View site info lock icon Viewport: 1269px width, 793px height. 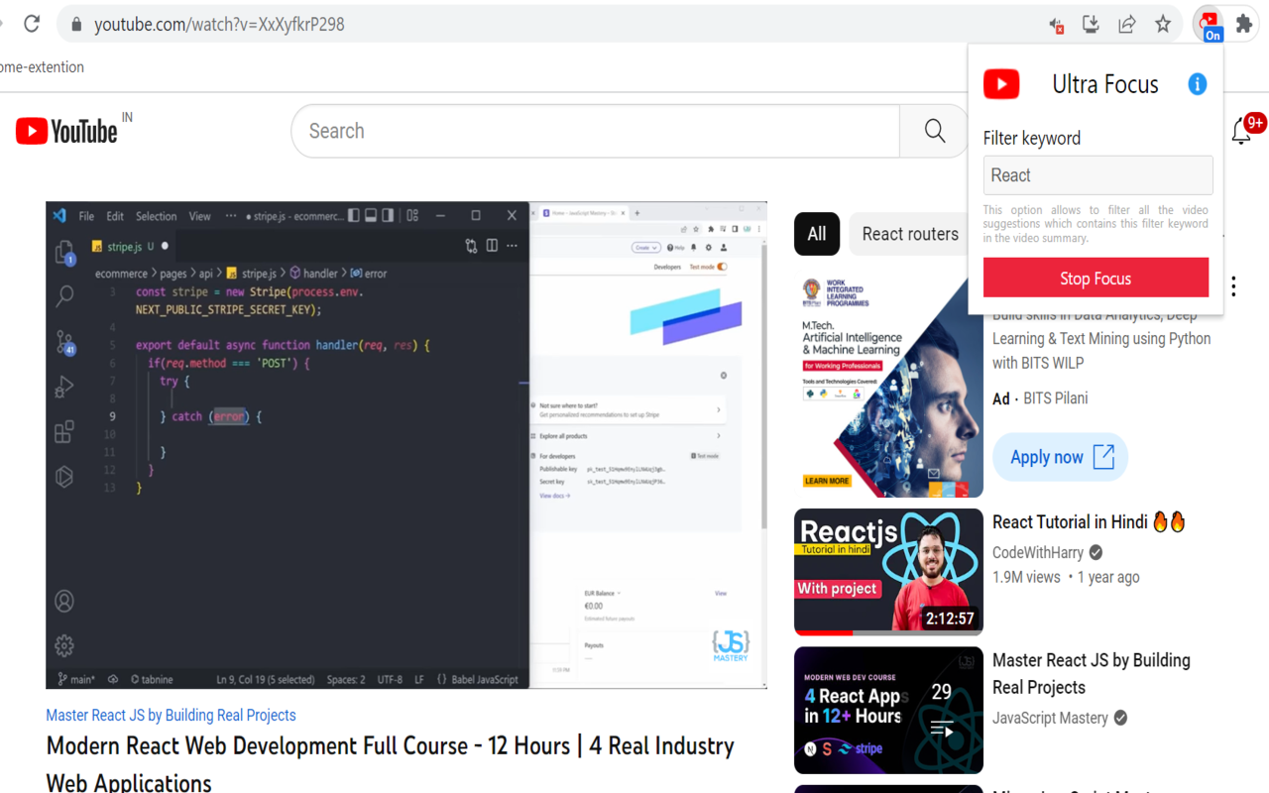[75, 24]
